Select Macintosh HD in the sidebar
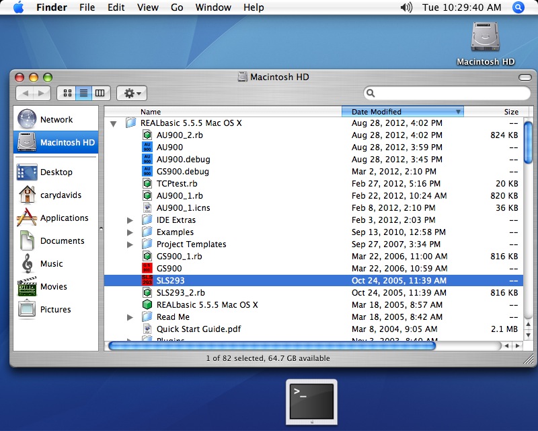The height and width of the screenshot is (431, 538). pyautogui.click(x=56, y=142)
